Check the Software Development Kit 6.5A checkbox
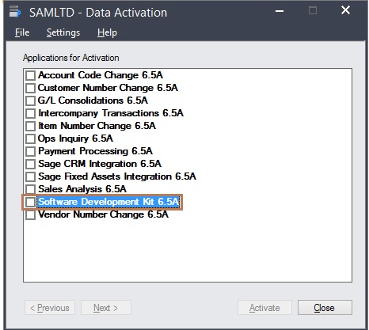 point(30,202)
